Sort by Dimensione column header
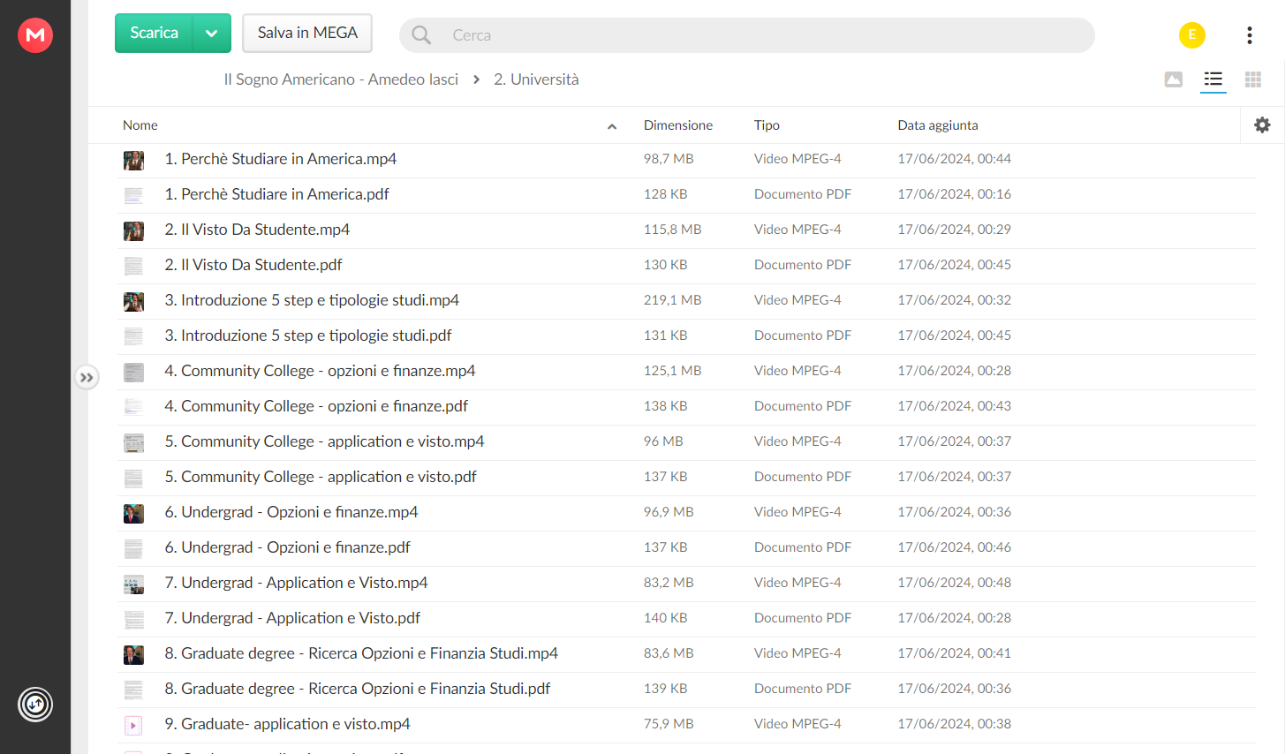 pyautogui.click(x=678, y=125)
